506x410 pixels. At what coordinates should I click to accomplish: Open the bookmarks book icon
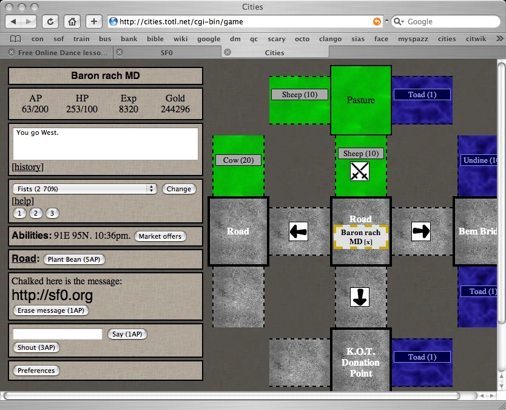tap(15, 39)
